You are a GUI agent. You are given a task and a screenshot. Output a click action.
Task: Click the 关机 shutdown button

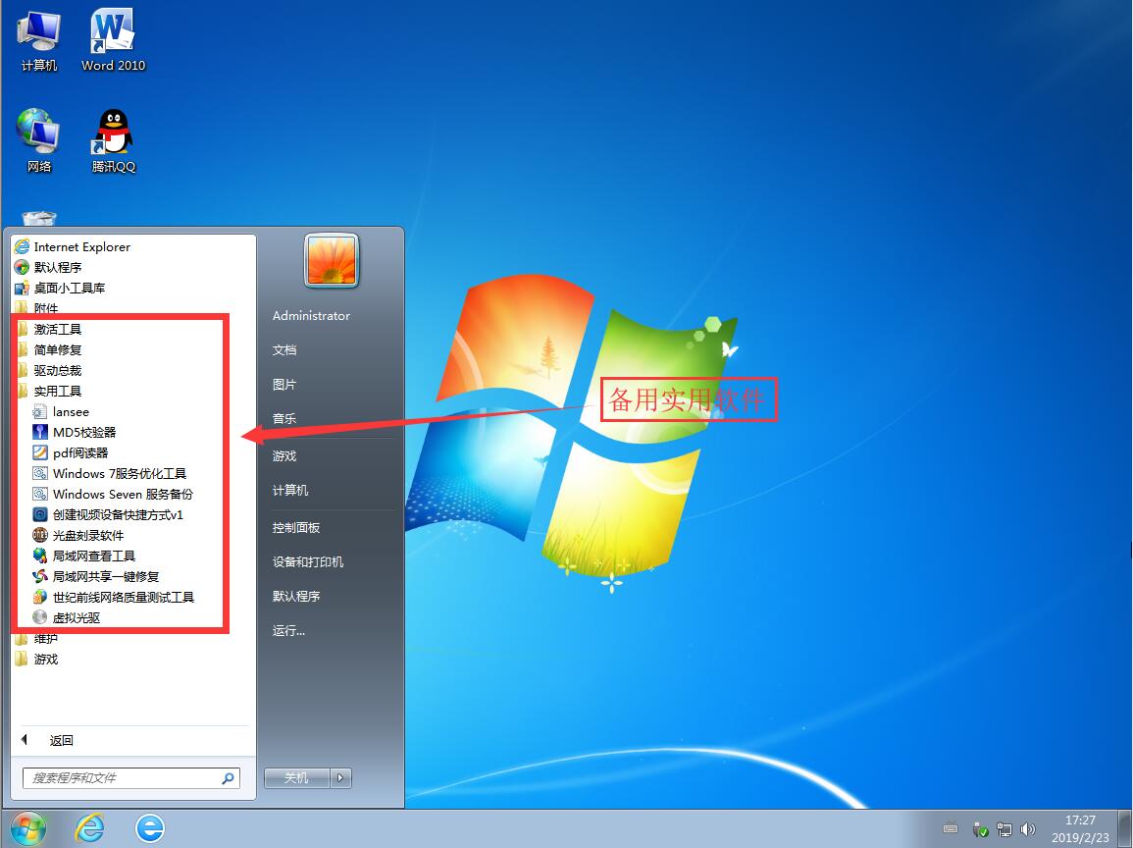297,778
